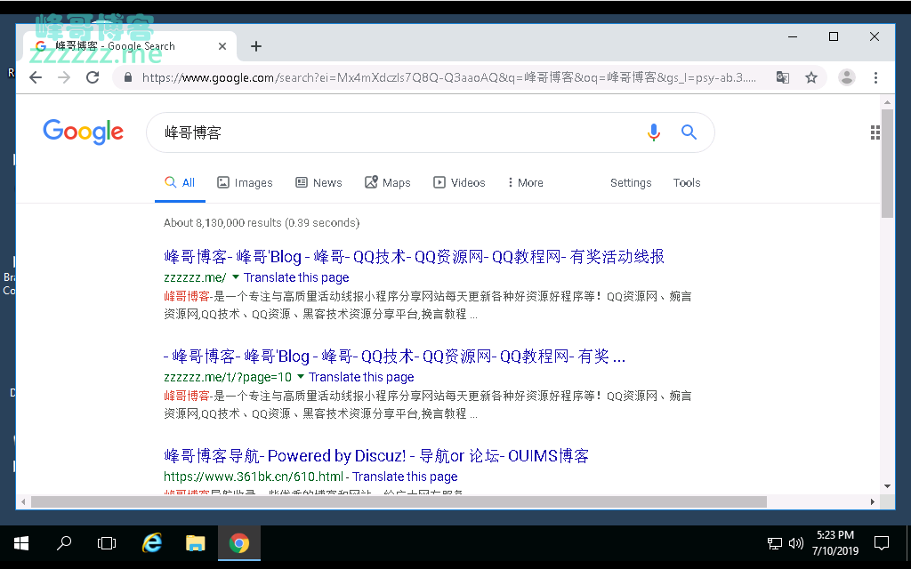The height and width of the screenshot is (569, 911).
Task: Translate the zzzzzz.me/ result page
Action: click(x=296, y=277)
